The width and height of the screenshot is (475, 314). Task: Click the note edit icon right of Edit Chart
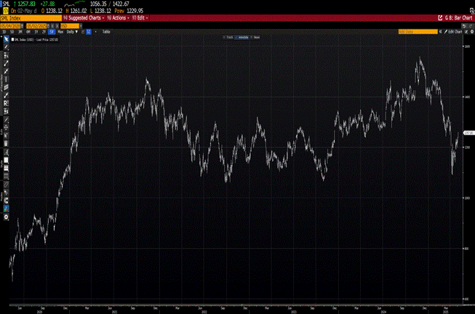point(466,32)
